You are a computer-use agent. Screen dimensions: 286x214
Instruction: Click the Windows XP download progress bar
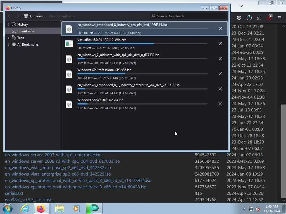point(142,74)
